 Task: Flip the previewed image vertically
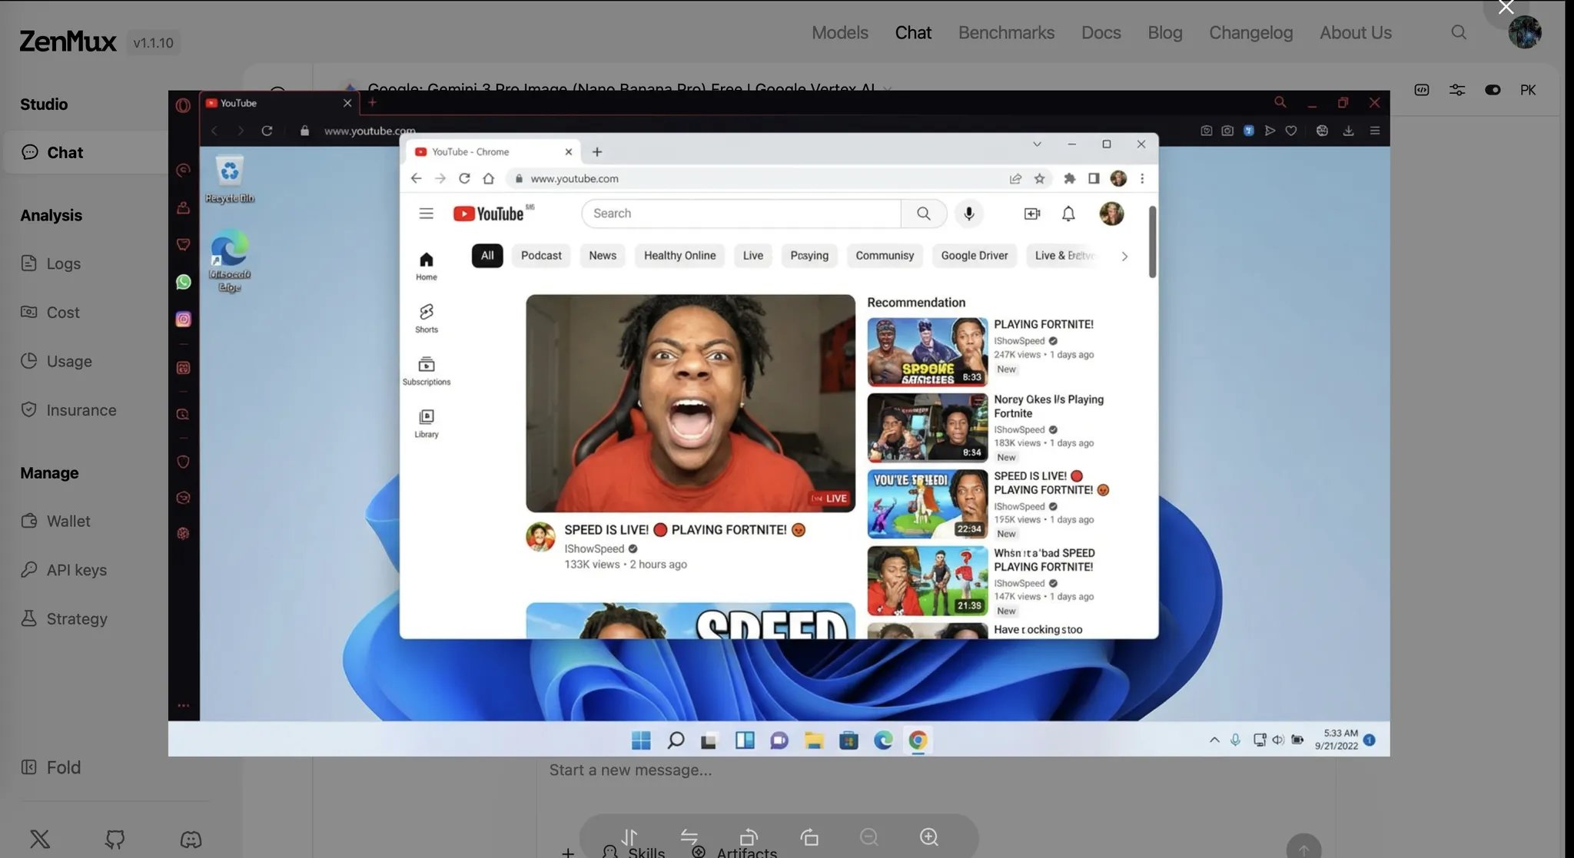pyautogui.click(x=629, y=836)
